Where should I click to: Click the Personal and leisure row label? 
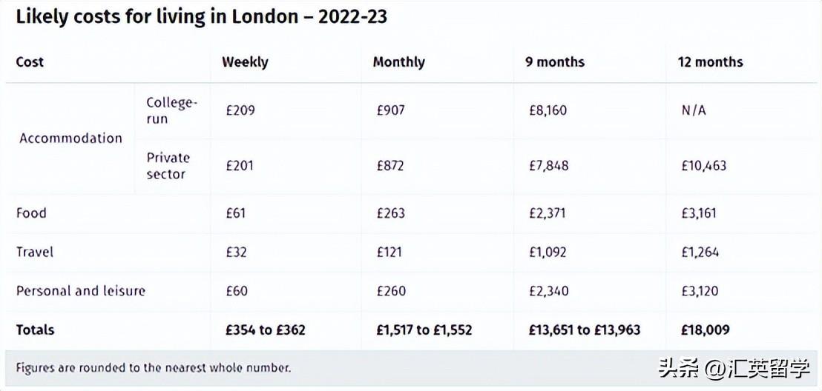tap(81, 291)
